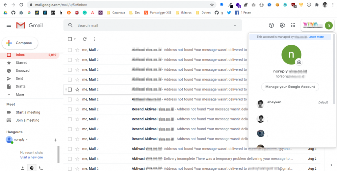Click into the Search mail field
The width and height of the screenshot is (337, 171).
pyautogui.click(x=151, y=25)
